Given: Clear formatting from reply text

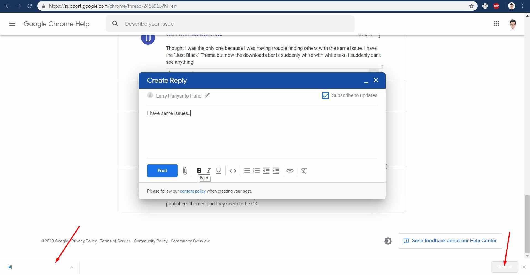Looking at the screenshot, I should (x=304, y=171).
